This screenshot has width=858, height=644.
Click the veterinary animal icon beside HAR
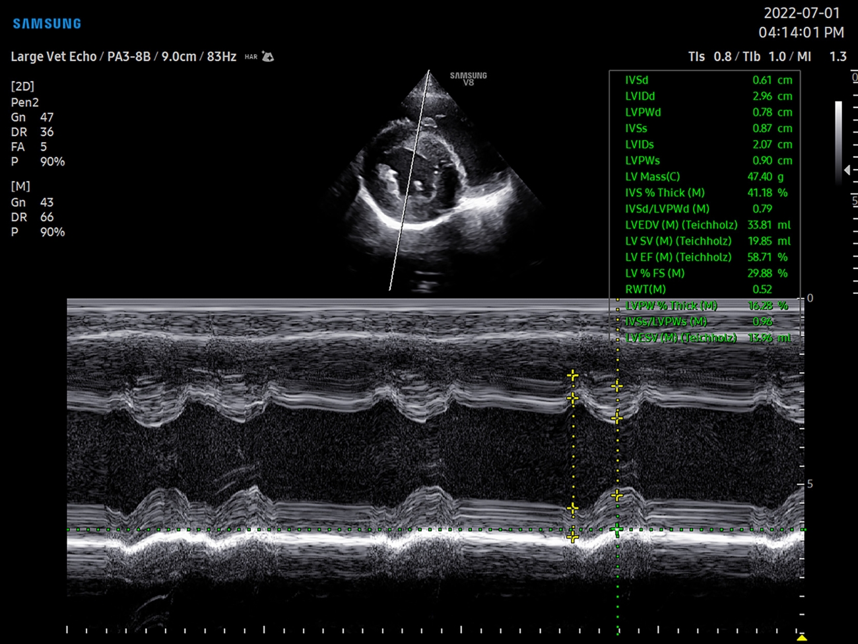267,57
